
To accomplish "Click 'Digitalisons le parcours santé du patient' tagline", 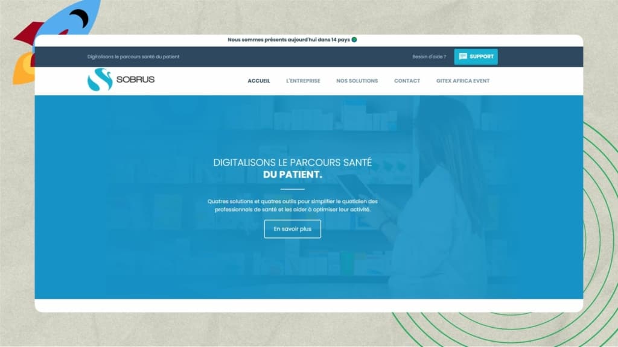I will tap(133, 57).
